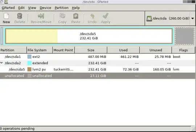The width and height of the screenshot is (196, 132).
Task: Select the gray unallocated block in disk map
Action: tap(184, 36)
